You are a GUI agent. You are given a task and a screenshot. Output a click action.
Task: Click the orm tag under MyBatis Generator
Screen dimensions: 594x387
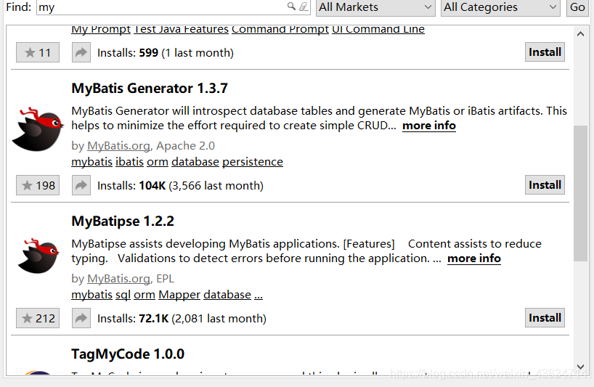point(158,162)
